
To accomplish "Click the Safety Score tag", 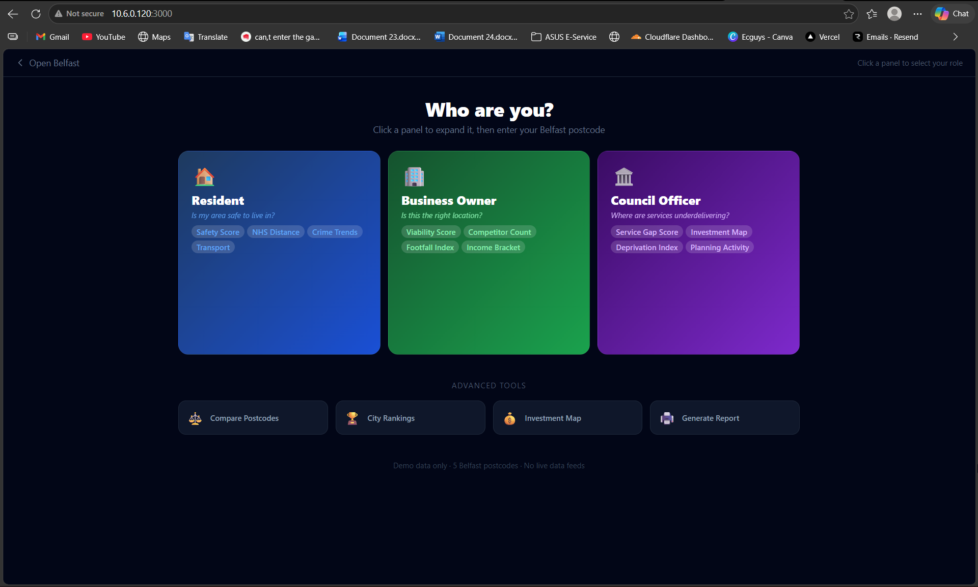I will pyautogui.click(x=218, y=232).
